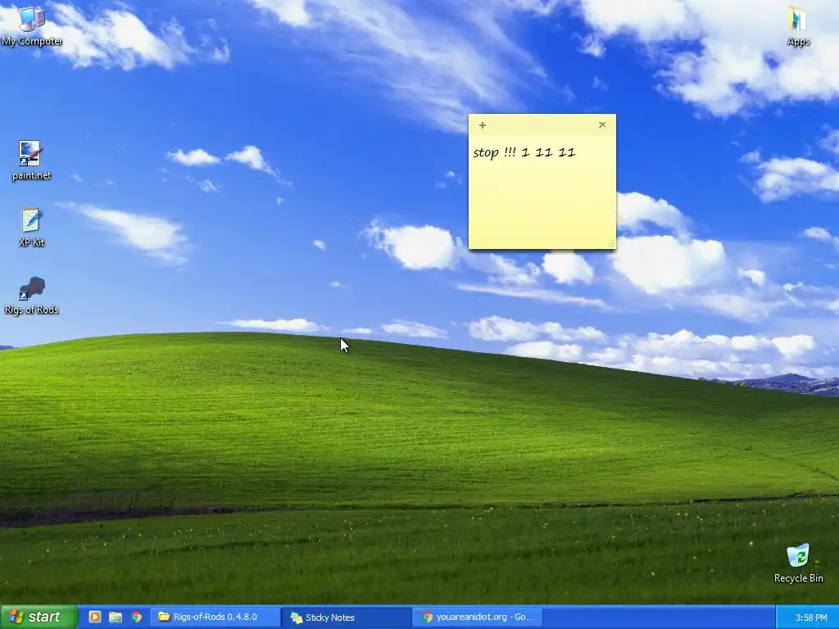Select the XP Kit desktop icon
The image size is (839, 629).
point(31,228)
